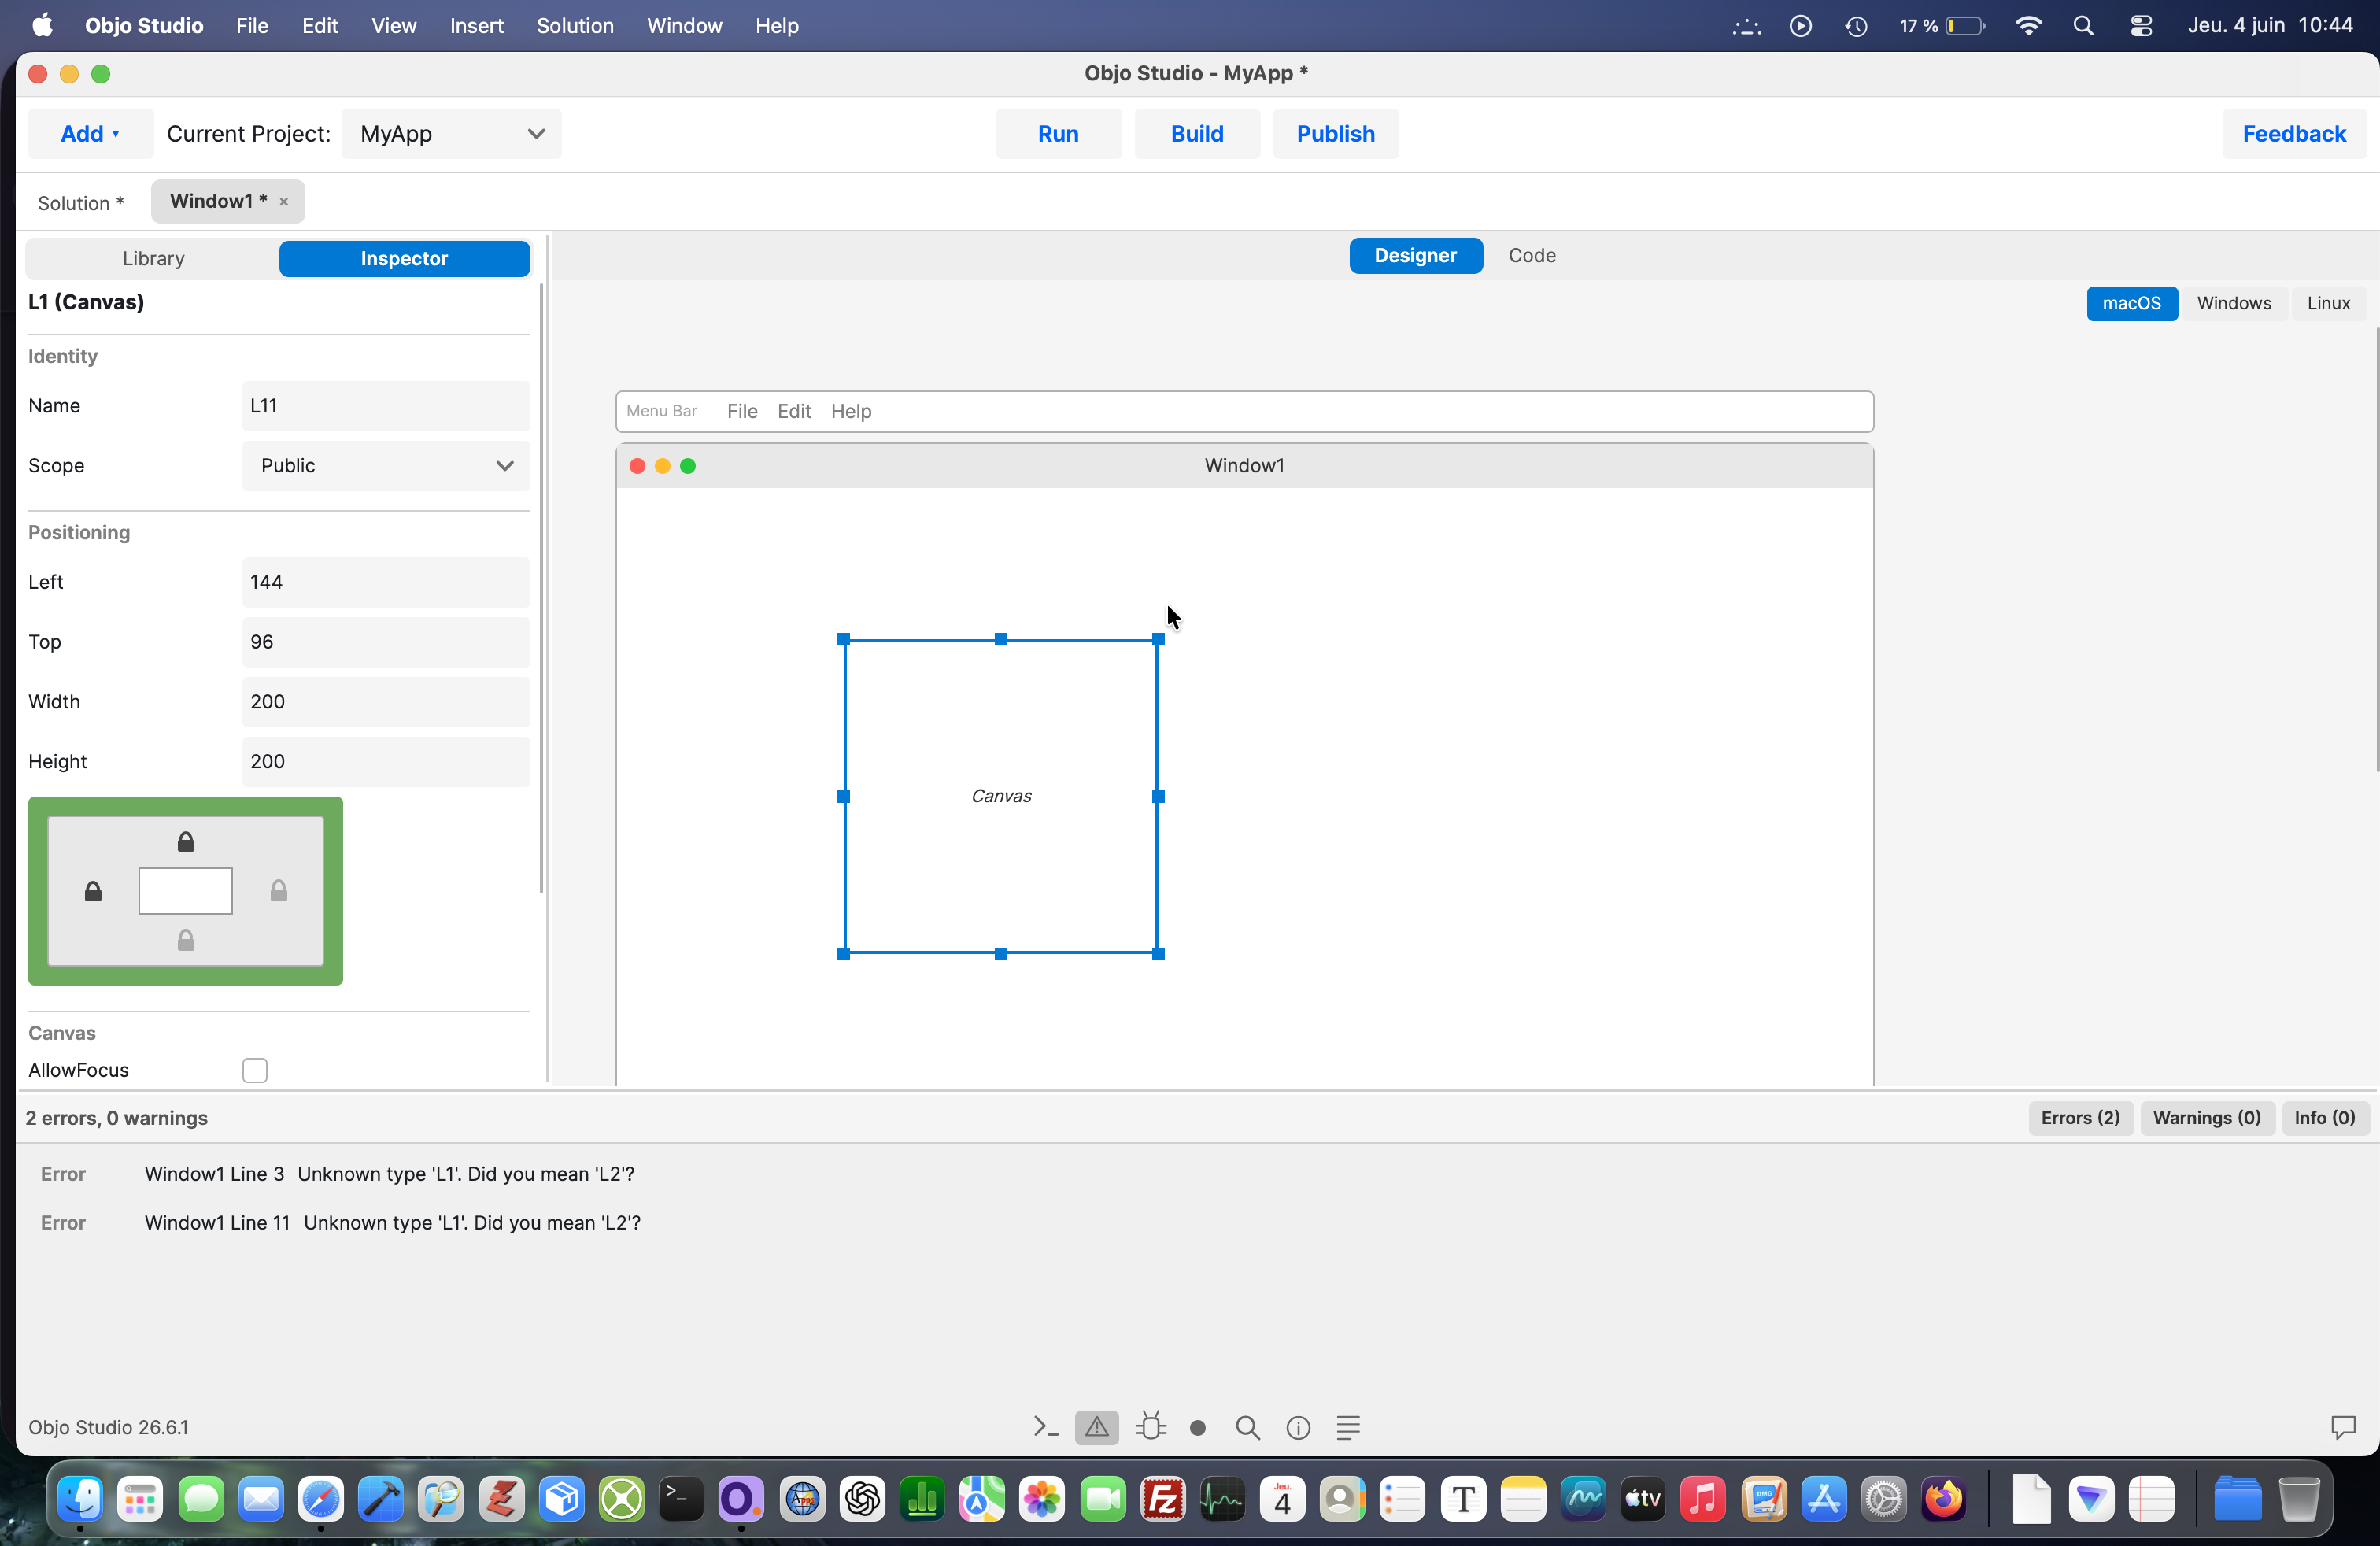Click the Publish button
The height and width of the screenshot is (1546, 2380).
pos(1335,133)
